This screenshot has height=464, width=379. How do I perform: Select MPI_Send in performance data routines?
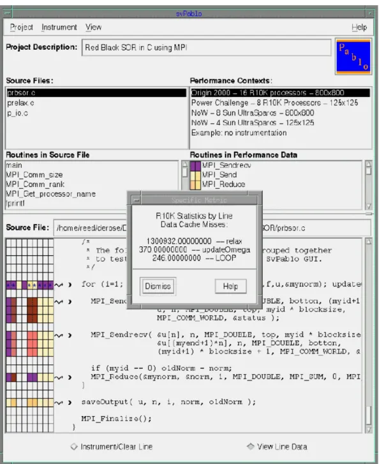click(x=219, y=175)
